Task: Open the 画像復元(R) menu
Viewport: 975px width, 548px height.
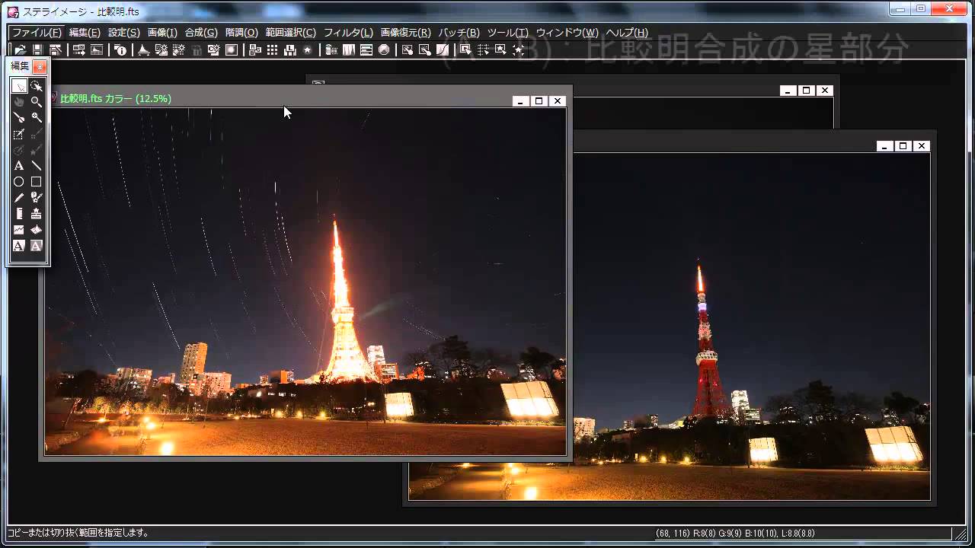Action: pos(405,33)
